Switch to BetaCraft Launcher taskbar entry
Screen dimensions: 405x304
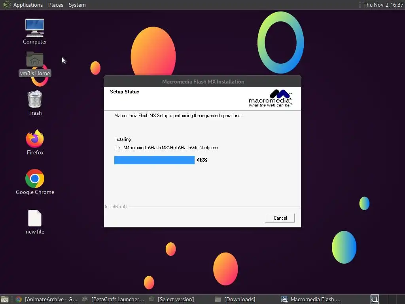(x=113, y=299)
